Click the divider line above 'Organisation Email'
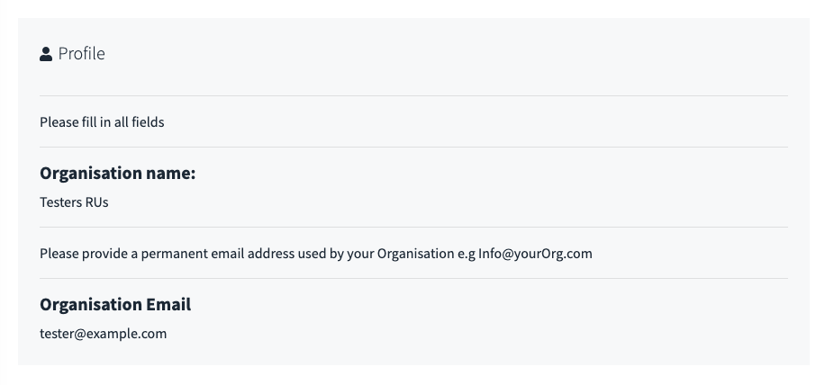825x385 pixels. [413, 278]
